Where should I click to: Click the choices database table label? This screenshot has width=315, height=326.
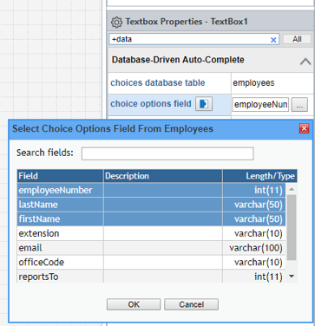tap(158, 82)
